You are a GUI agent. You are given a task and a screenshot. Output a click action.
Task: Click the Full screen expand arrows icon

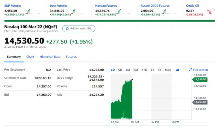[190, 70]
